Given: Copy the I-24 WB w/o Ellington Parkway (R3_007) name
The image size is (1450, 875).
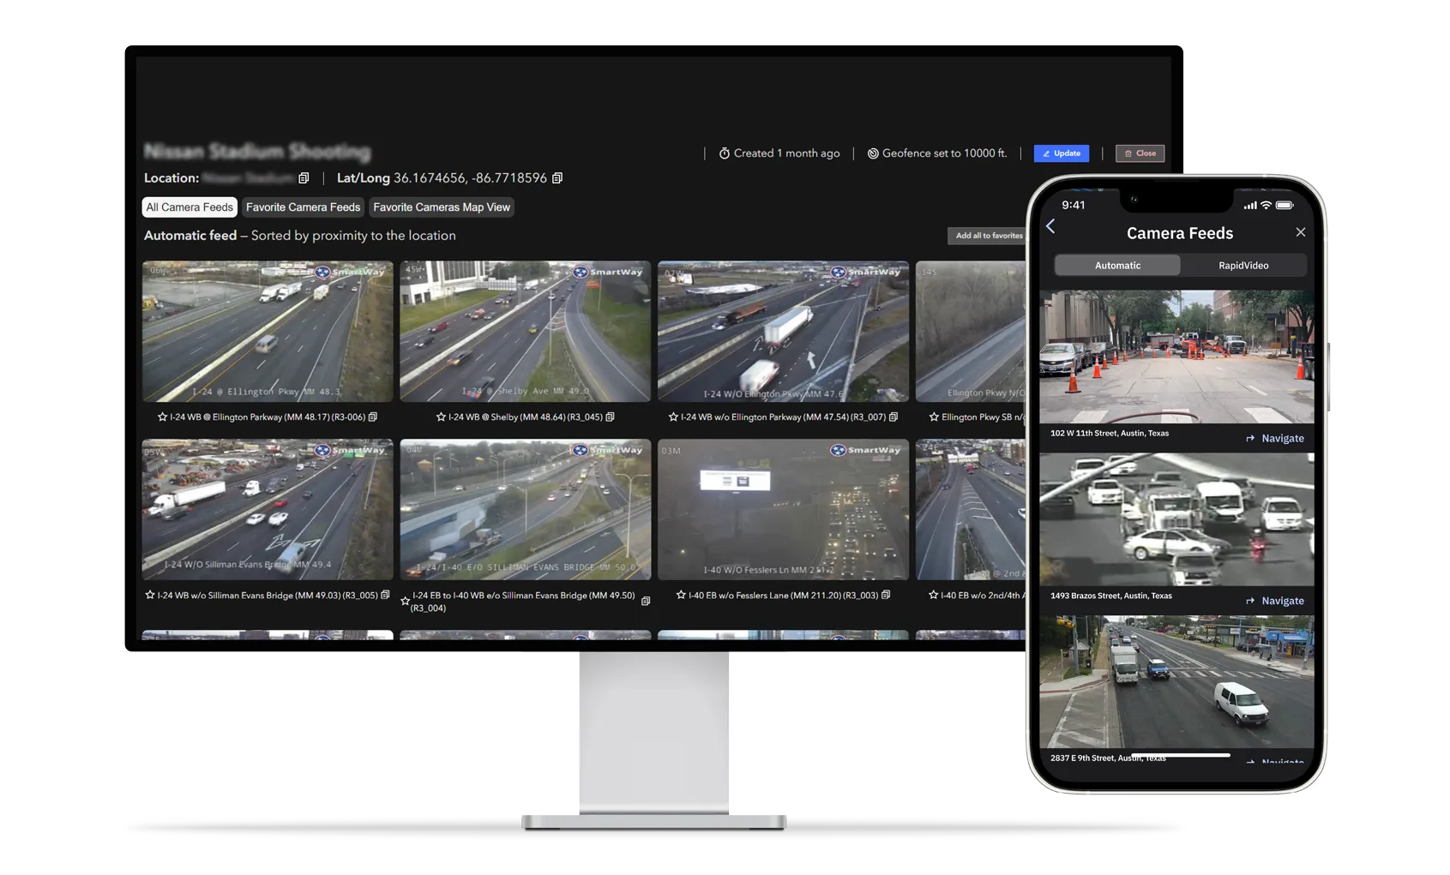Looking at the screenshot, I should [x=893, y=417].
